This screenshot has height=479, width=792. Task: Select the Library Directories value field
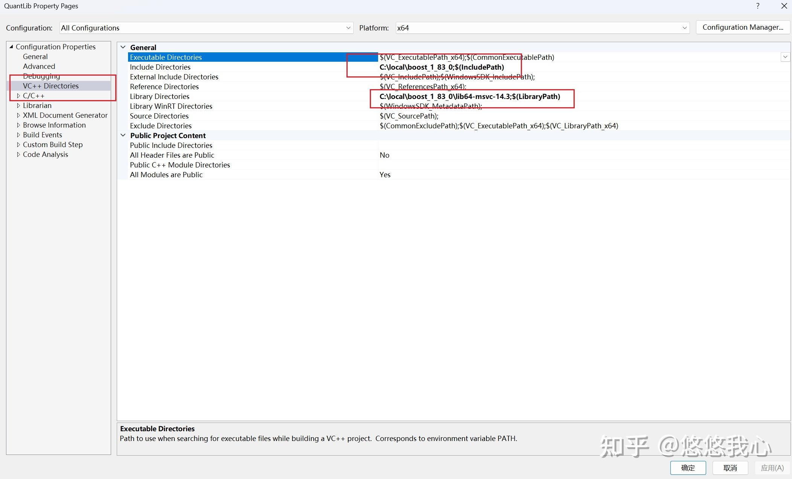[x=470, y=97]
